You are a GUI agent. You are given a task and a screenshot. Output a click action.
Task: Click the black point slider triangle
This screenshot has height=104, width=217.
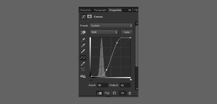pos(91,79)
